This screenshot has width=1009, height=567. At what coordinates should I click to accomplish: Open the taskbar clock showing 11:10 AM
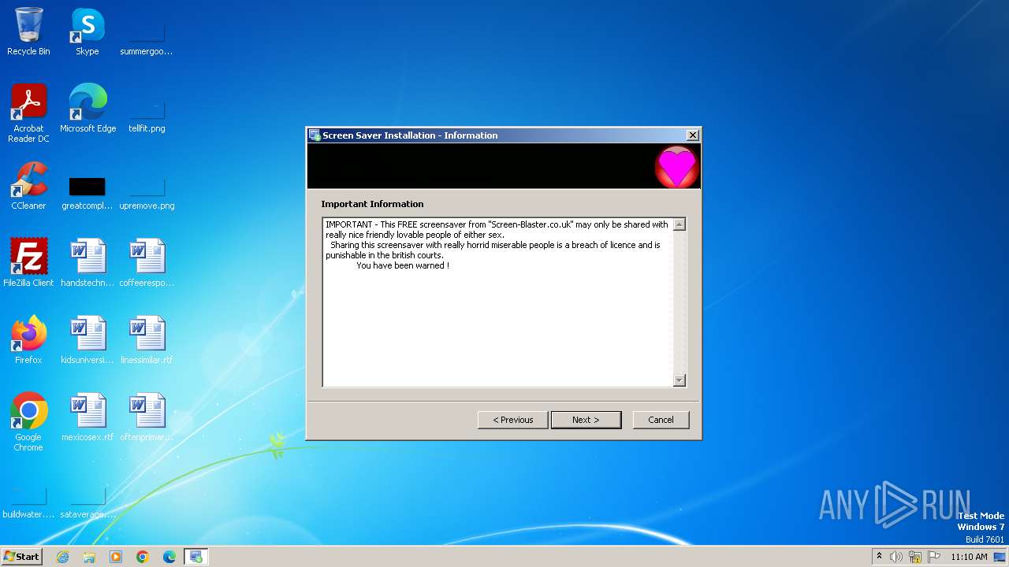tap(969, 557)
